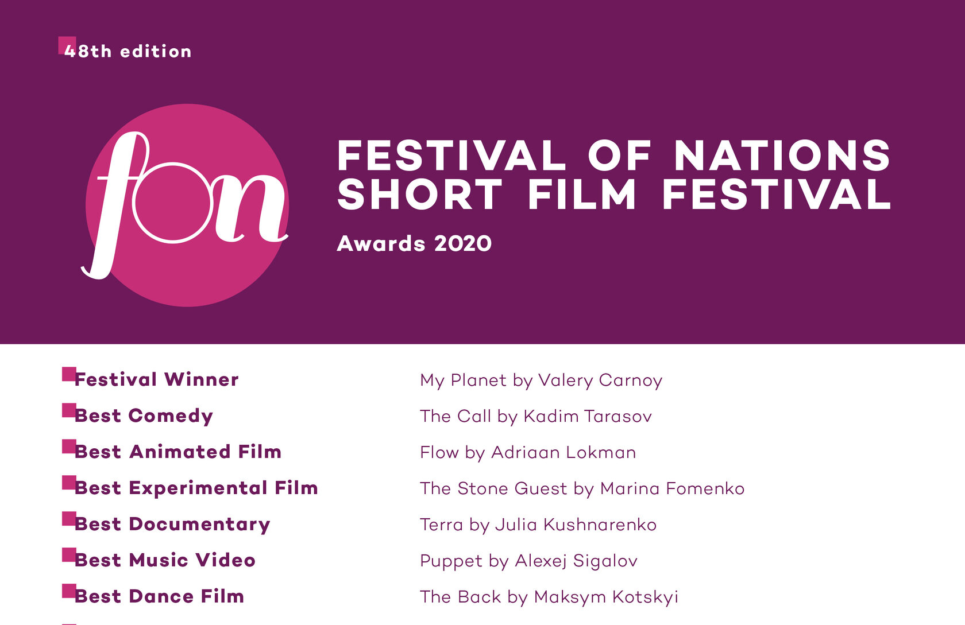Open My Planet by Valery Carnoy

click(x=541, y=381)
